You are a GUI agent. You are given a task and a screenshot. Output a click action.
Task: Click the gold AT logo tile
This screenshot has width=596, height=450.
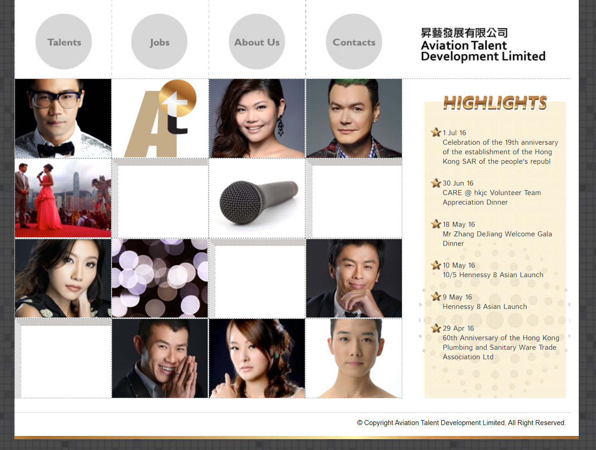pos(160,118)
